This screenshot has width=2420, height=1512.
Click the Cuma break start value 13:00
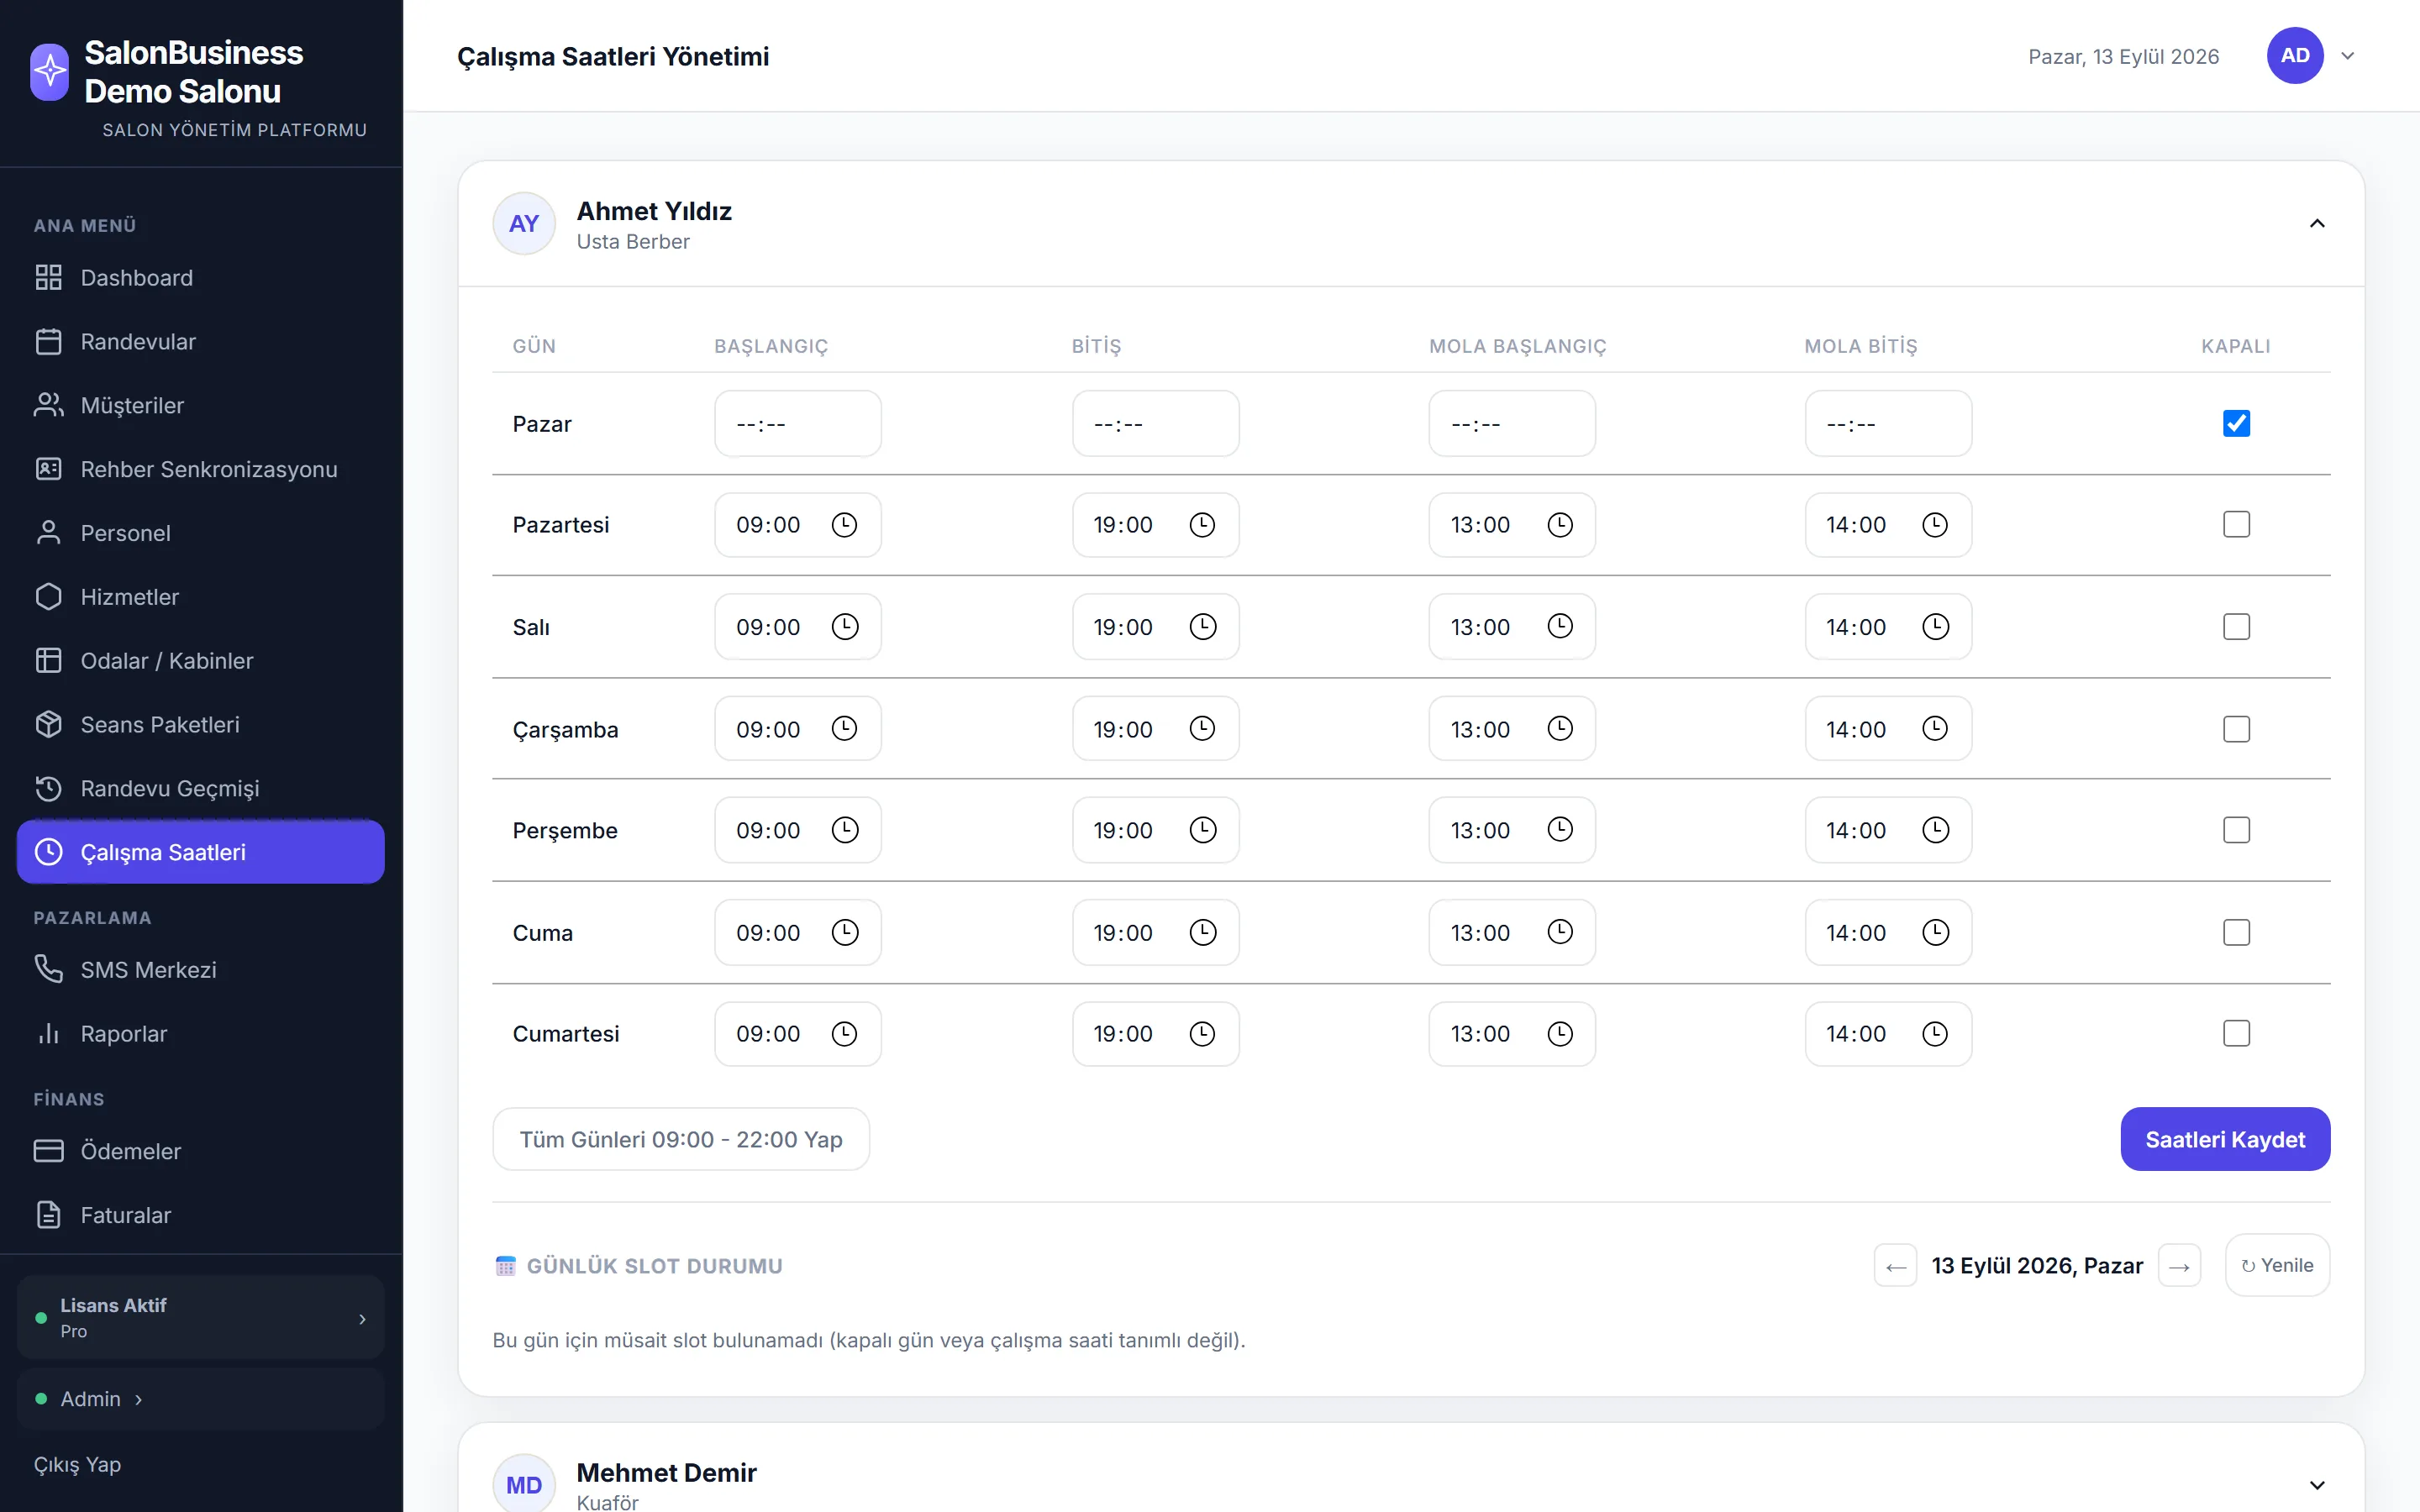1480,933
